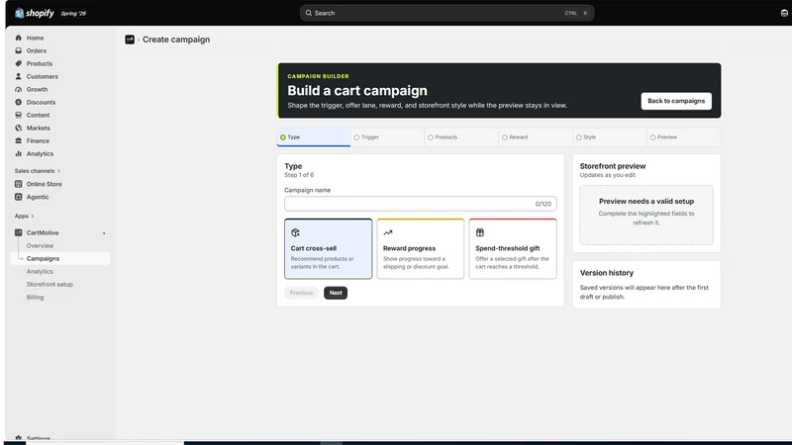Click the Shopify logo icon
The image size is (792, 445).
(19, 13)
